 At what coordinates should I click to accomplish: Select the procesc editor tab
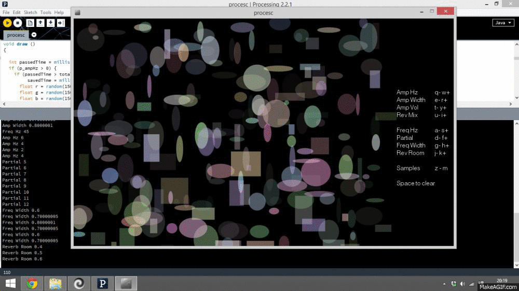pos(16,35)
